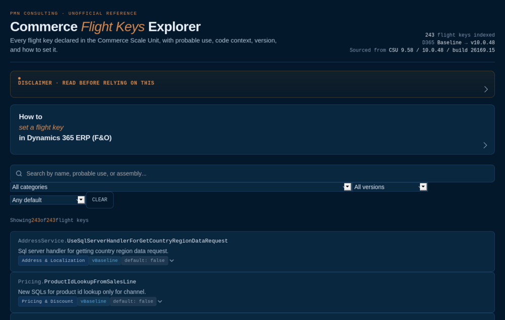Click in Dynamics 365 ERP (F&O) text
Screen dimensions: 505x320
65,138
